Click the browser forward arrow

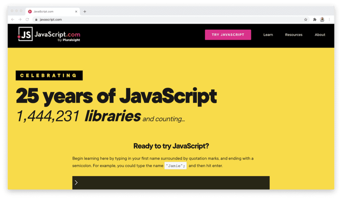point(20,20)
